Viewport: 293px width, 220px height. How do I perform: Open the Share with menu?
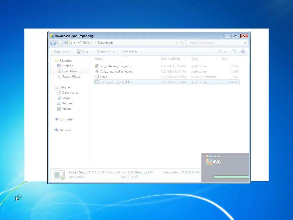click(106, 51)
